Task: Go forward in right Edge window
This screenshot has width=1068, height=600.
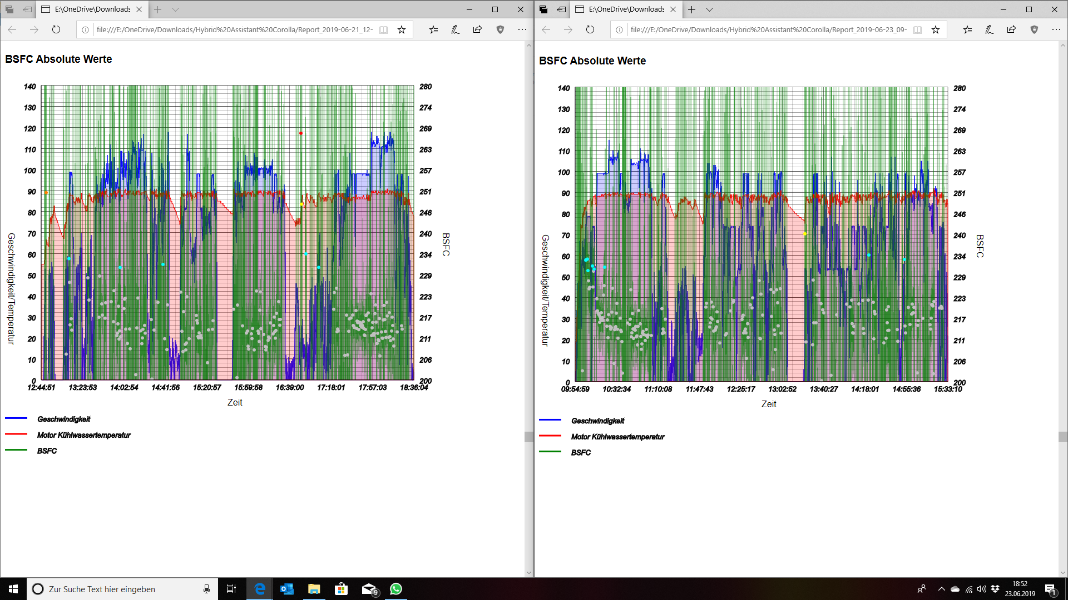Action: click(x=568, y=29)
